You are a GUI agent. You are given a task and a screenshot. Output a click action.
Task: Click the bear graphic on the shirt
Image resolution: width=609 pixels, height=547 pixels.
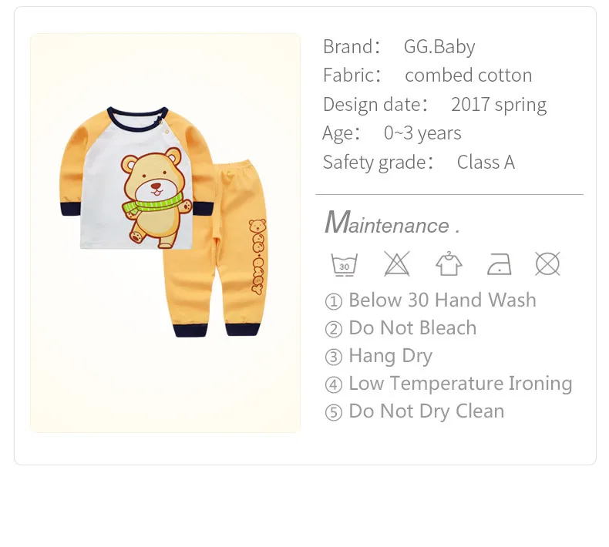(x=156, y=196)
